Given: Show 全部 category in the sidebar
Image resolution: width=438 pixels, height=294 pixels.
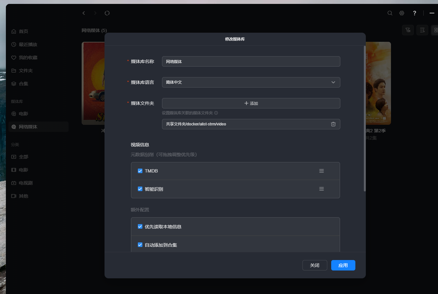Looking at the screenshot, I should [x=20, y=157].
